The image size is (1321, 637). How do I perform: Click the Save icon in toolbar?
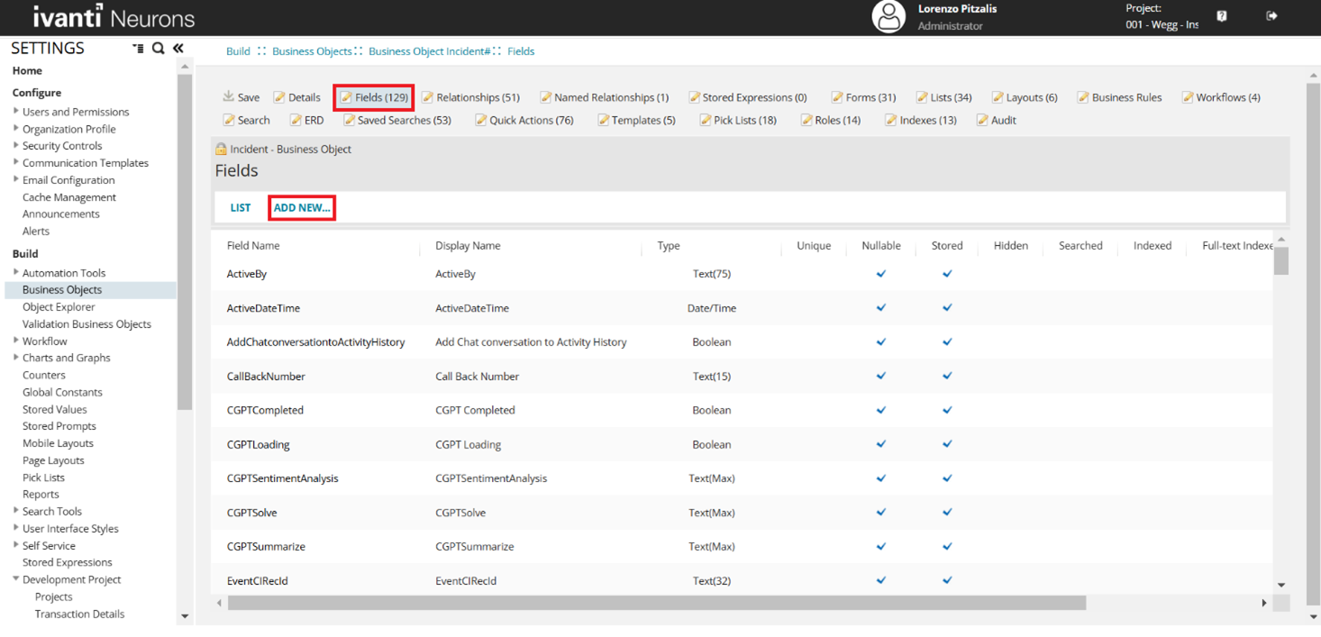(x=229, y=96)
